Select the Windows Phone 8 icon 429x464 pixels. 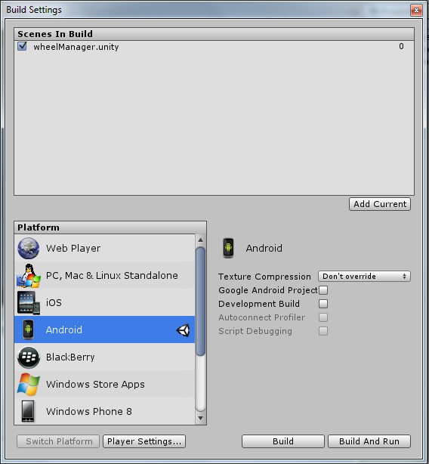[29, 411]
